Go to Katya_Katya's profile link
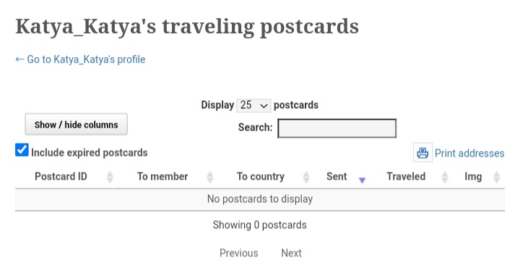 [80, 59]
